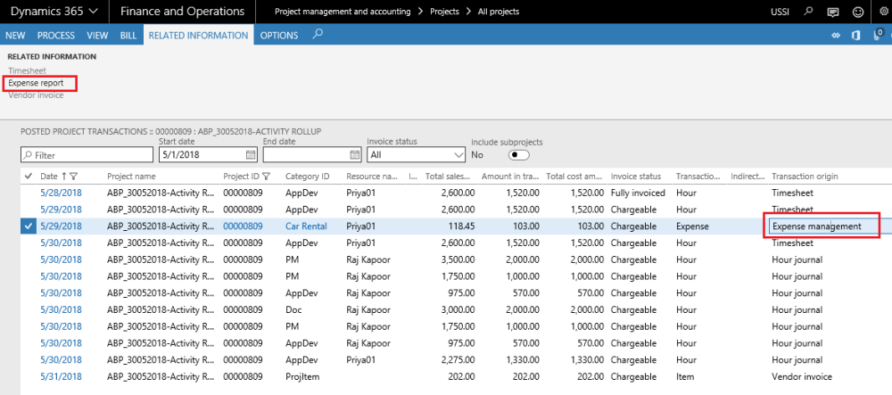Click the smiley feedback icon

(x=858, y=12)
